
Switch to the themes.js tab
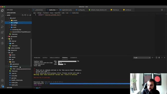tap(116, 10)
